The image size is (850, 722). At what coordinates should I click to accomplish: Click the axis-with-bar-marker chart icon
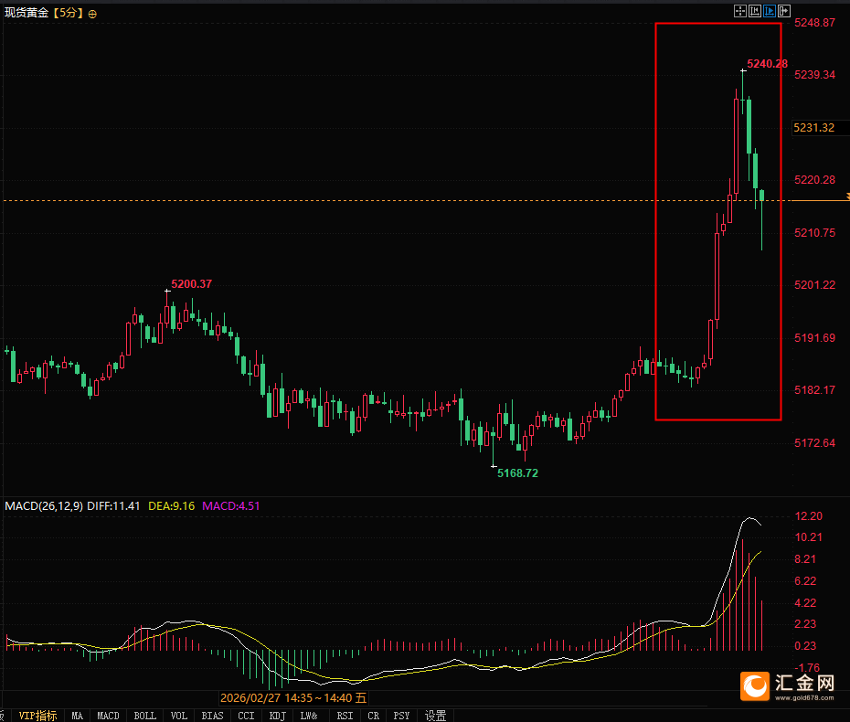tap(755, 11)
